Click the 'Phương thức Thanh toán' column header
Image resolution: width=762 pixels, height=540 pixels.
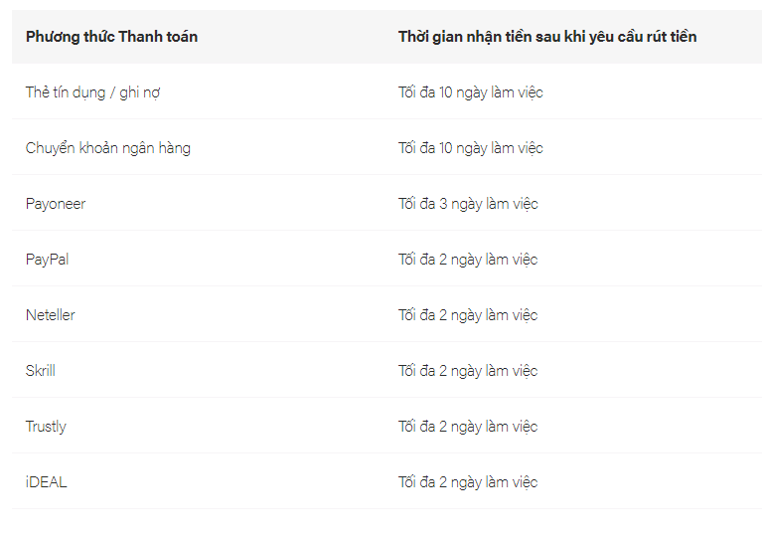click(x=112, y=37)
